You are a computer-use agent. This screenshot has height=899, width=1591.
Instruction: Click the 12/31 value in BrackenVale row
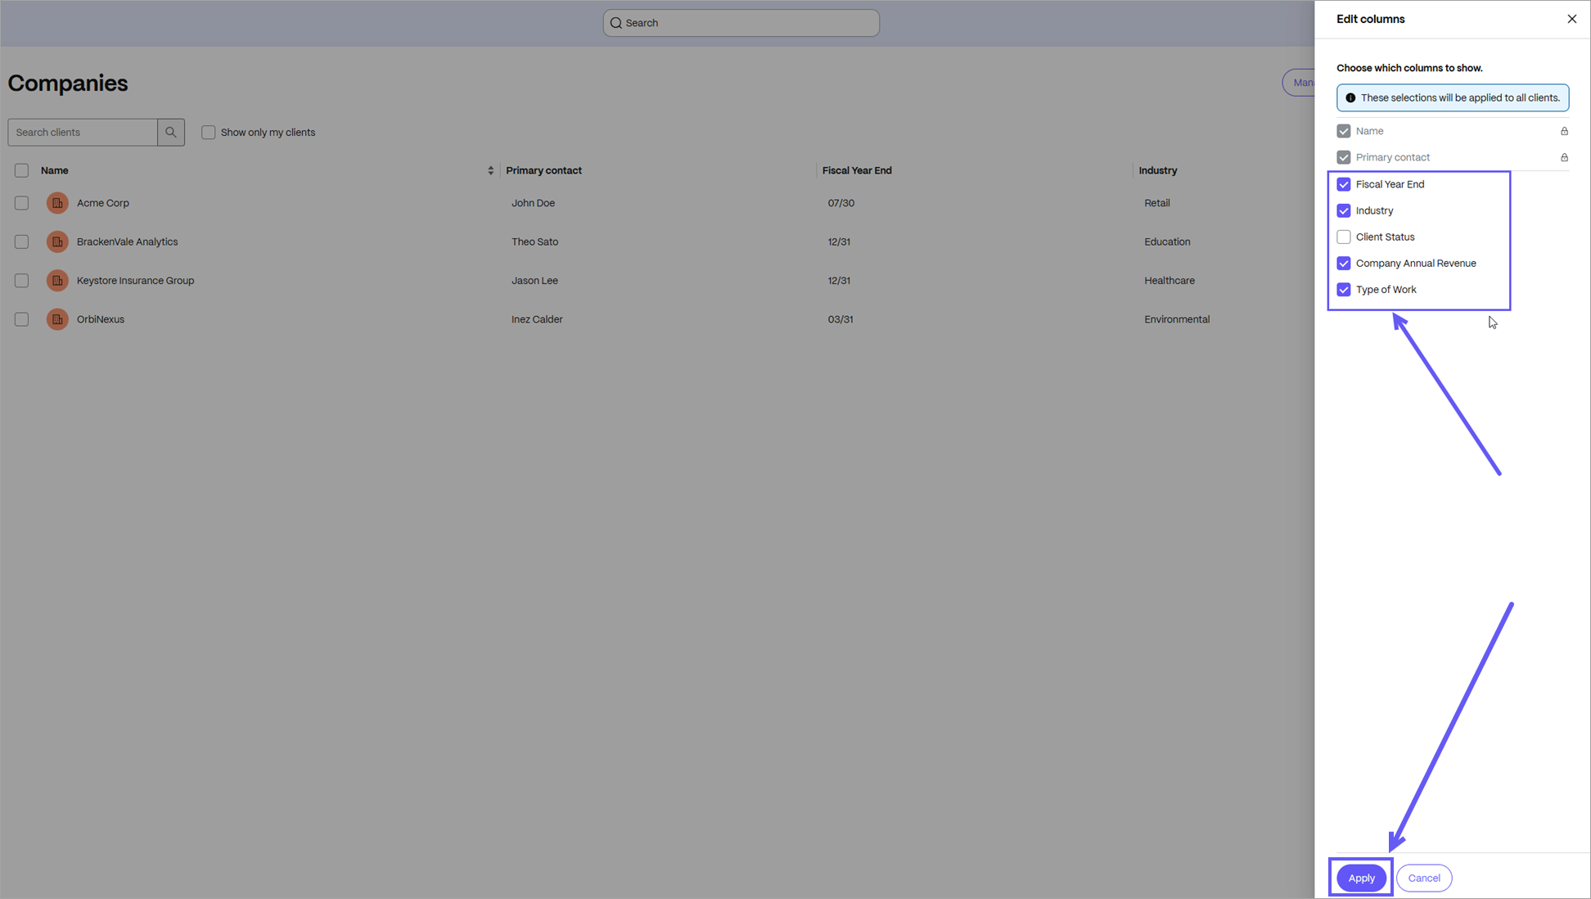(839, 242)
